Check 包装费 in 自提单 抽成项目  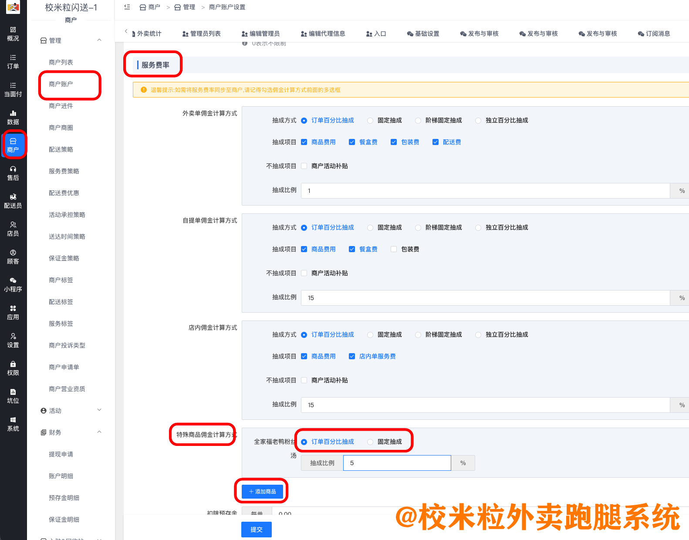click(394, 249)
